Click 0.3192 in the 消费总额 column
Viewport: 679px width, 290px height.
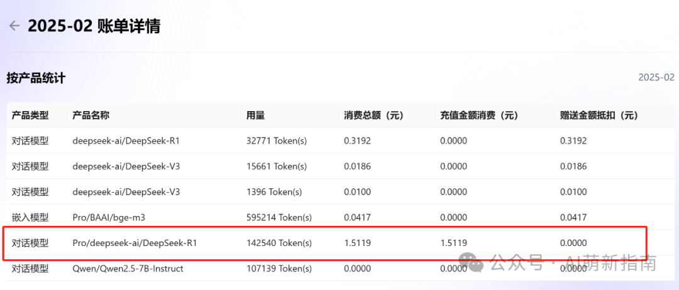[357, 141]
